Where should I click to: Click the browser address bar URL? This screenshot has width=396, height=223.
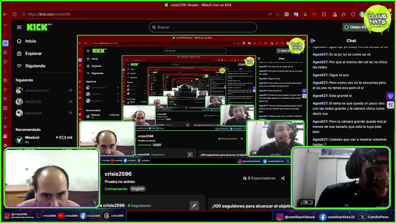(x=49, y=14)
